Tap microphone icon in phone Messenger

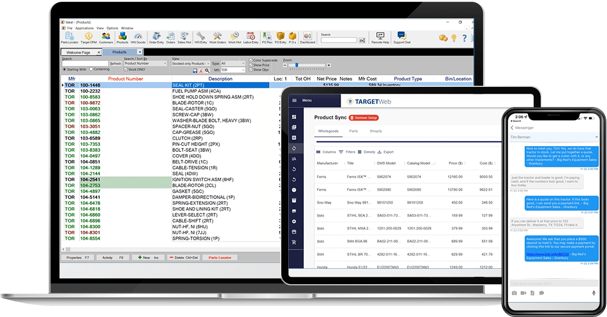pos(593,293)
